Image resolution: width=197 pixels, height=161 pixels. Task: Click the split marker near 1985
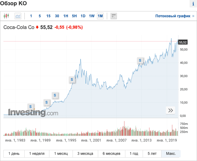(31, 107)
